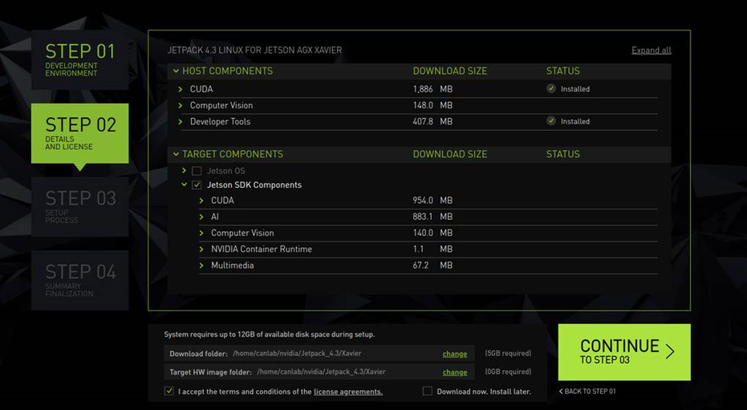Image resolution: width=747 pixels, height=410 pixels.
Task: Expand the target Computer Vision chevron
Action: (201, 233)
